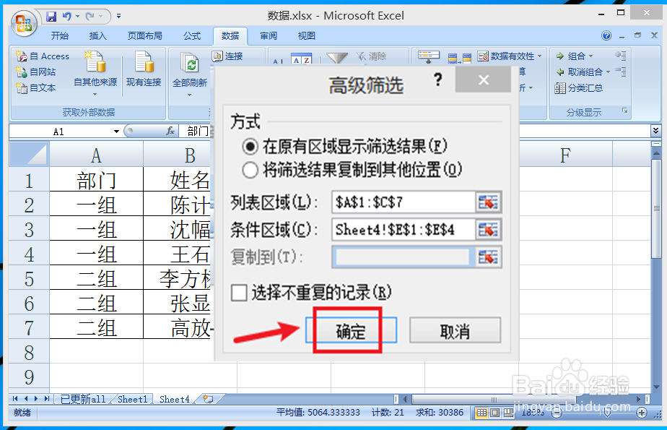Click the Office button logo
Image resolution: width=667 pixels, height=430 pixels.
coord(24,24)
